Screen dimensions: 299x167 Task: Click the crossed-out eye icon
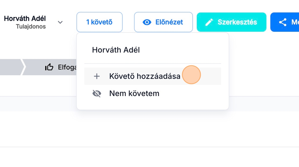97,94
